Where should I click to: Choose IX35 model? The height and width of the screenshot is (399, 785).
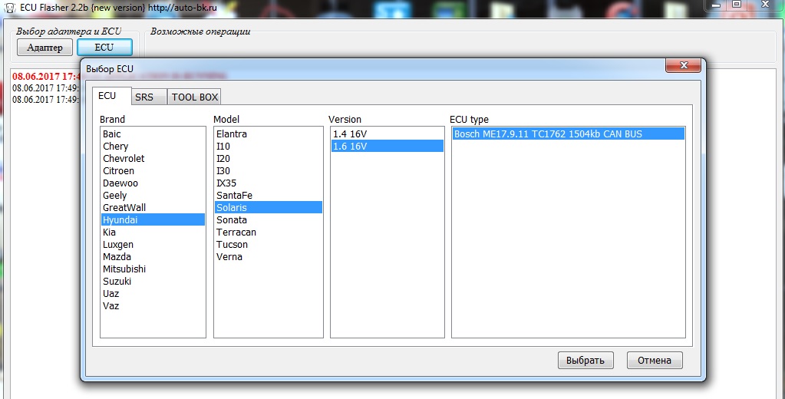269,183
